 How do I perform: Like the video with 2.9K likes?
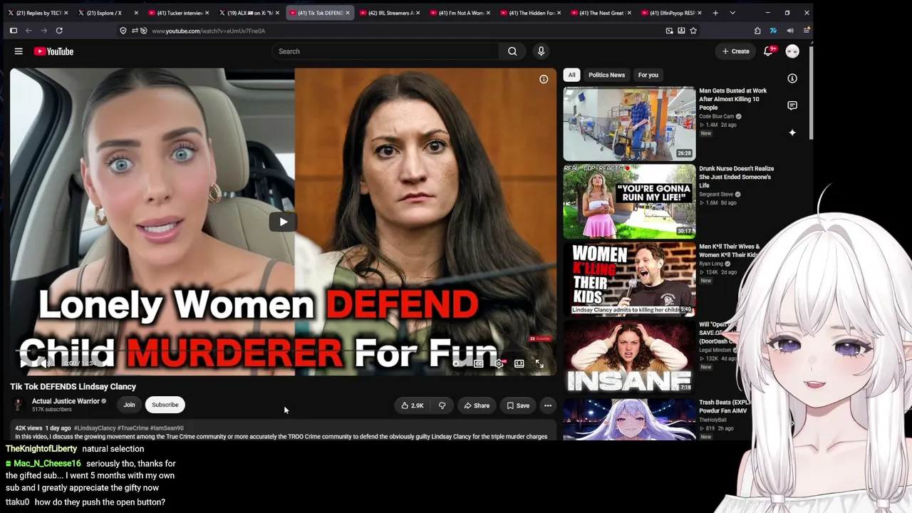[x=412, y=405]
